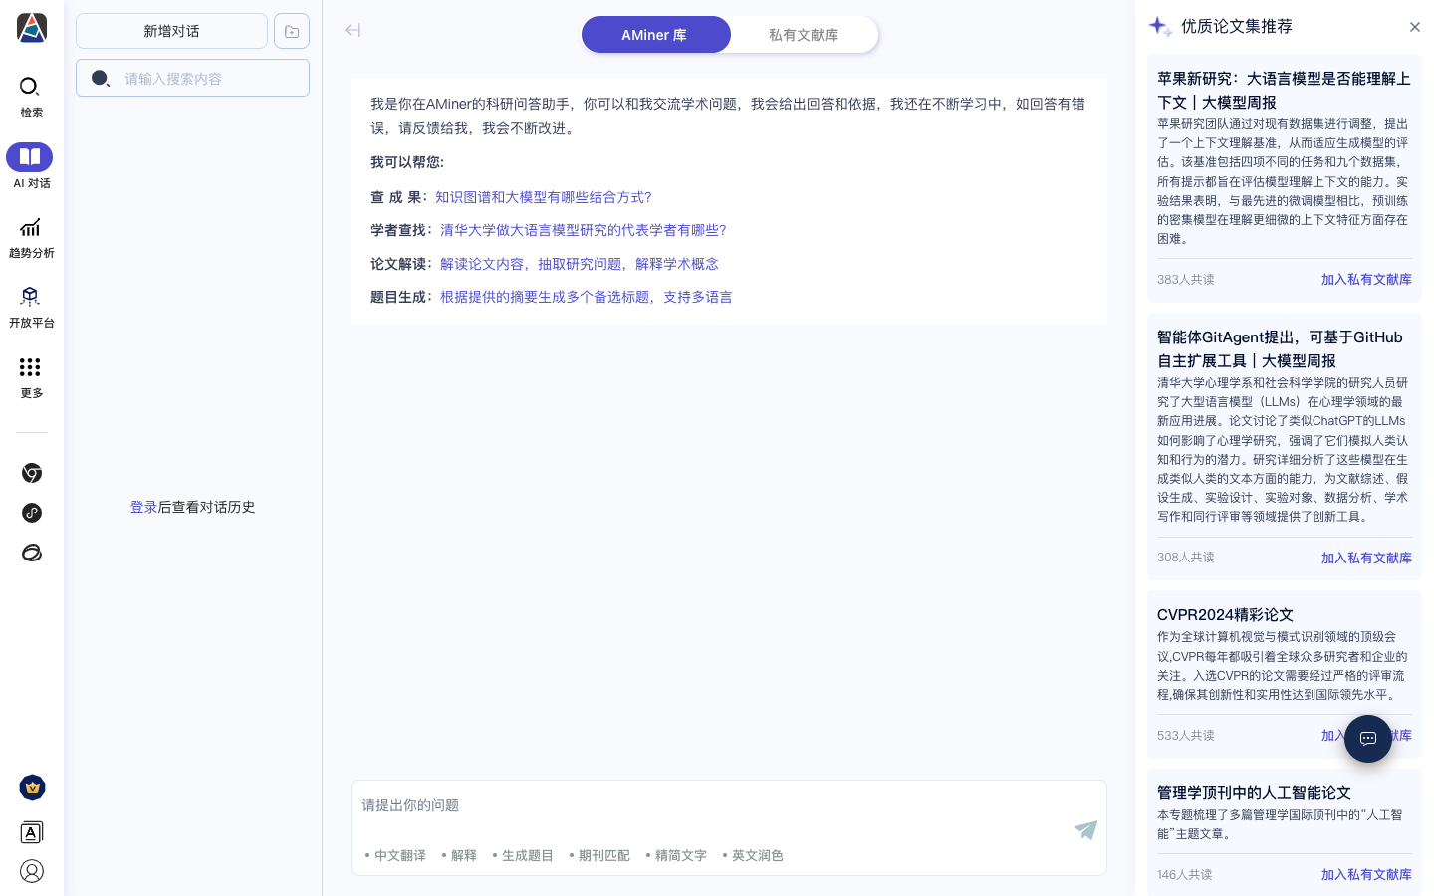Enable the 中文翻译 quick option
The width and height of the screenshot is (1434, 896).
tap(399, 855)
